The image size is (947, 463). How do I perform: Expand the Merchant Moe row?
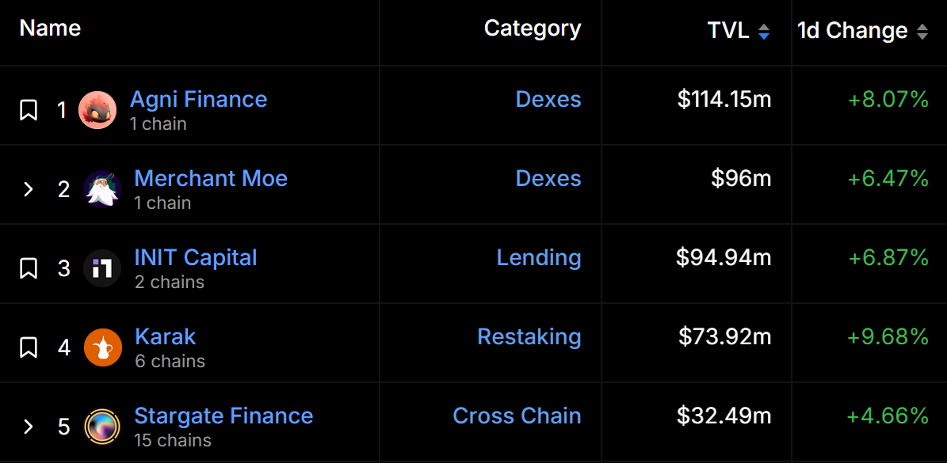click(x=28, y=189)
